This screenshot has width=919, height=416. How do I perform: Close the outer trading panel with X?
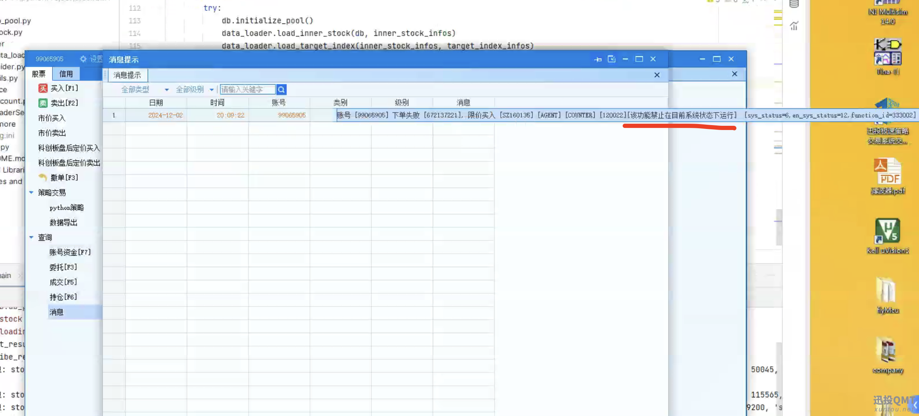734,74
